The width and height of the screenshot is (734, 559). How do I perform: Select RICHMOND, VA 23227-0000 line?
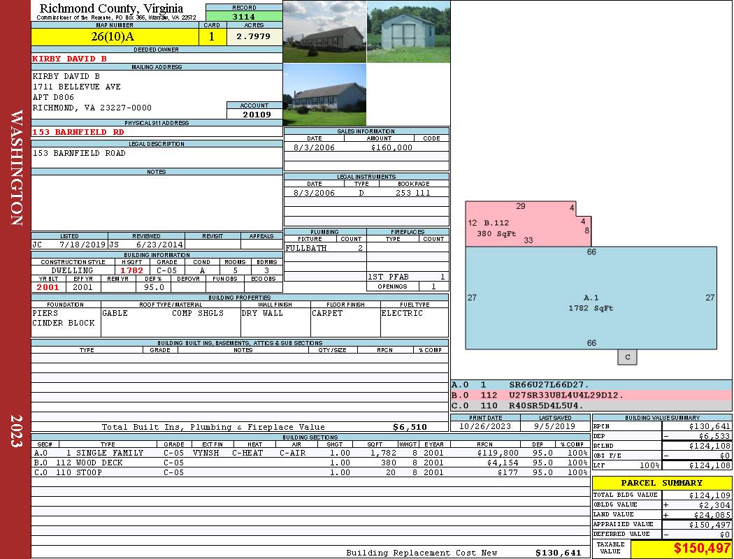point(92,108)
